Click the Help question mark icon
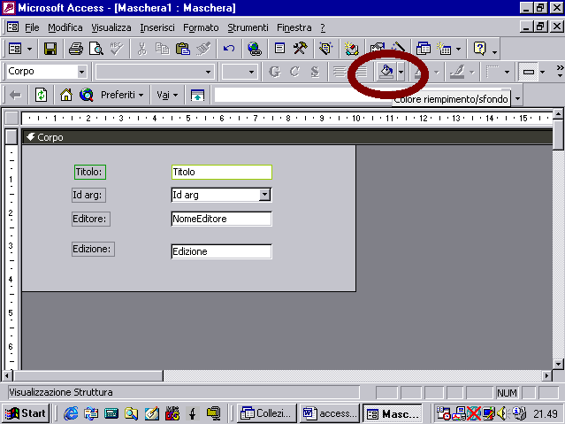The width and height of the screenshot is (565, 424). [479, 49]
